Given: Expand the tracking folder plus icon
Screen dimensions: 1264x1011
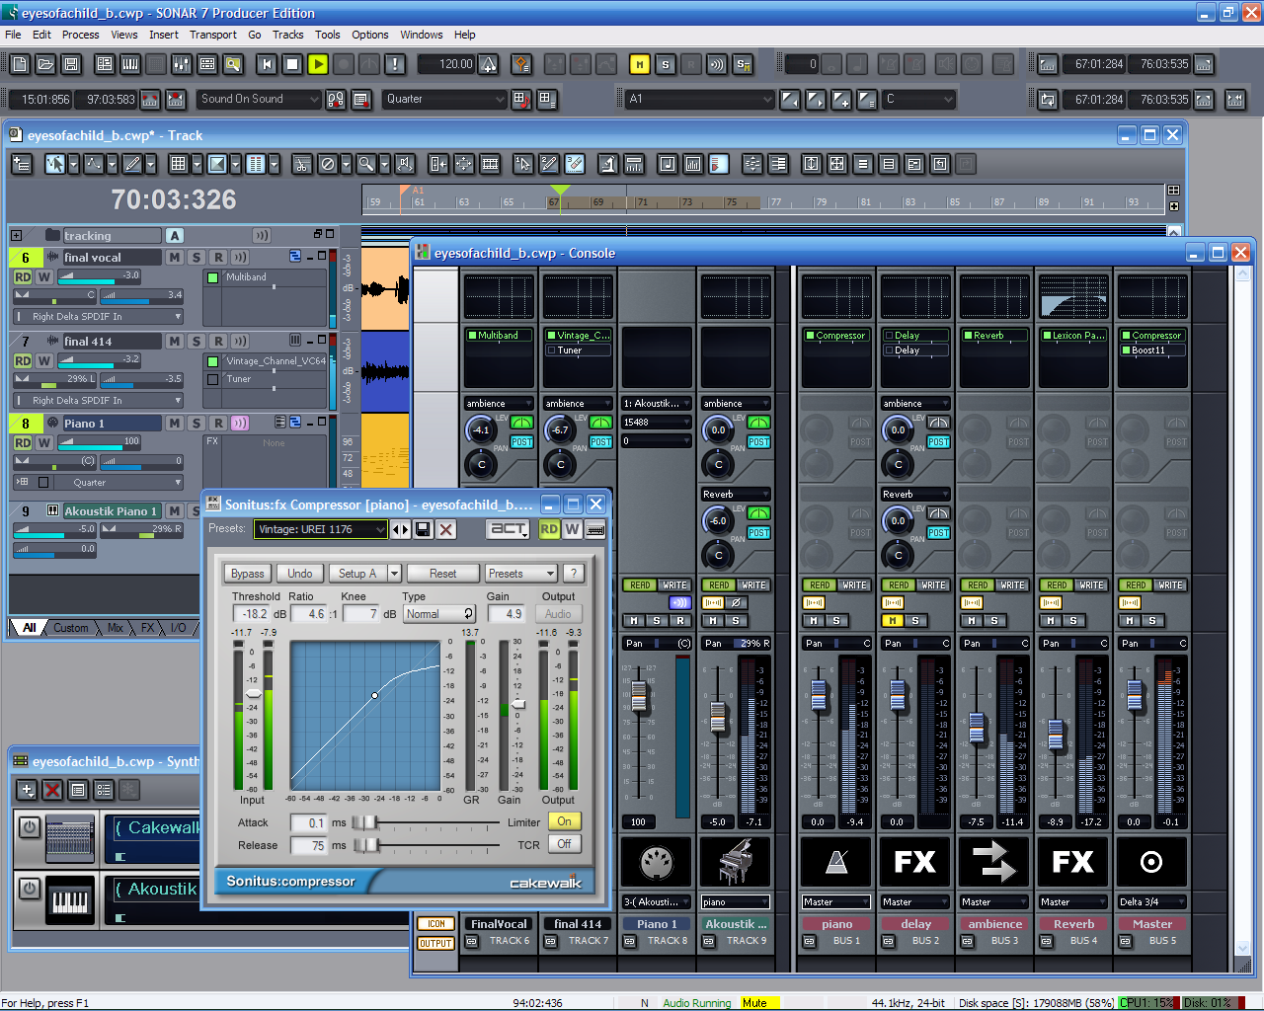Looking at the screenshot, I should point(17,236).
